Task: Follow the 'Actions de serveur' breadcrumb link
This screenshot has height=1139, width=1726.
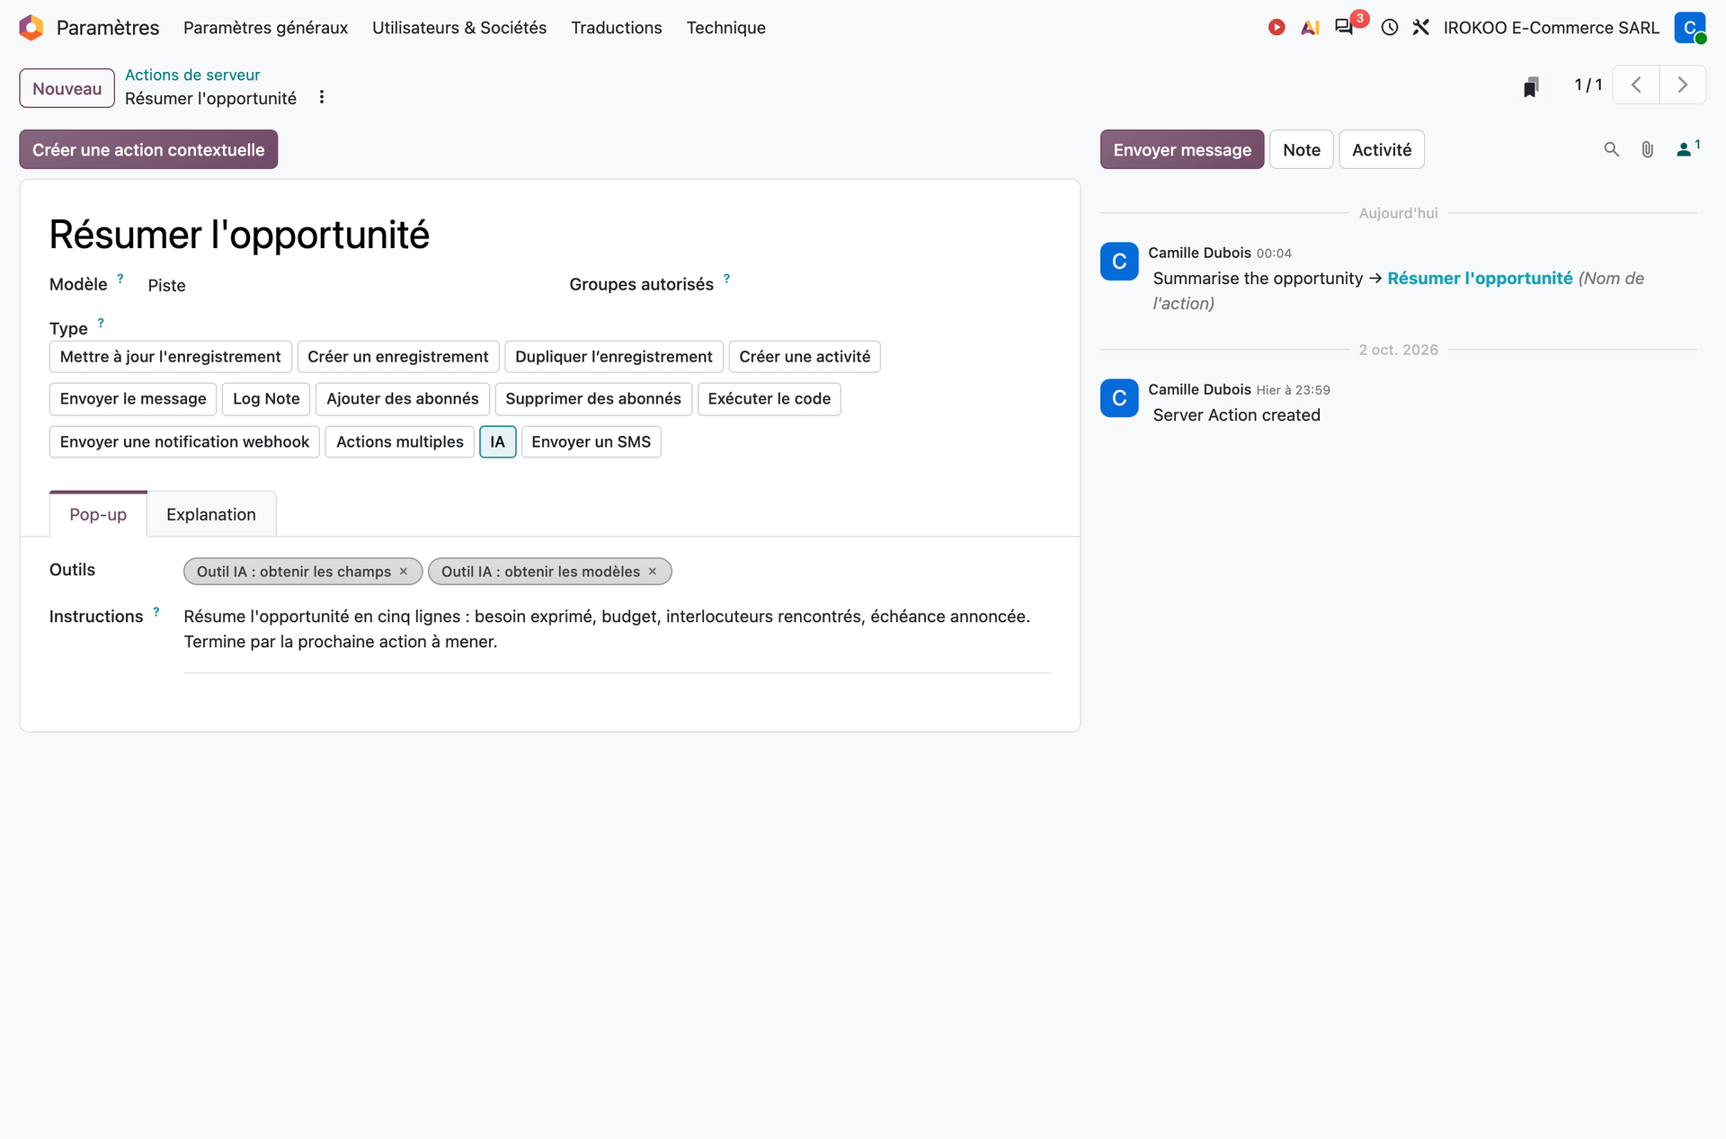Action: tap(192, 75)
